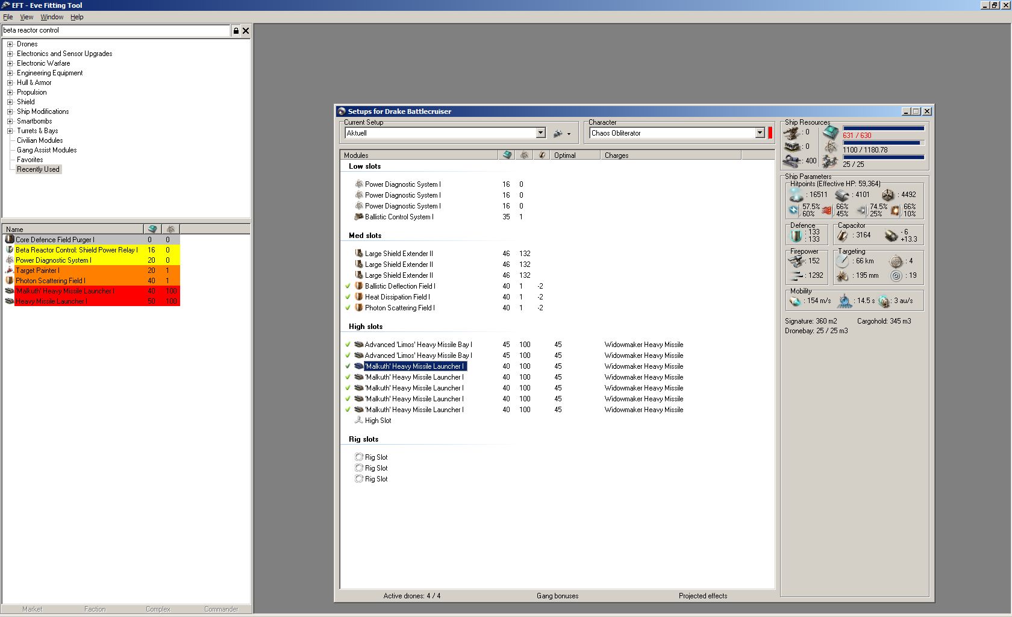Select the Ballistic Control System I icon

tap(359, 216)
